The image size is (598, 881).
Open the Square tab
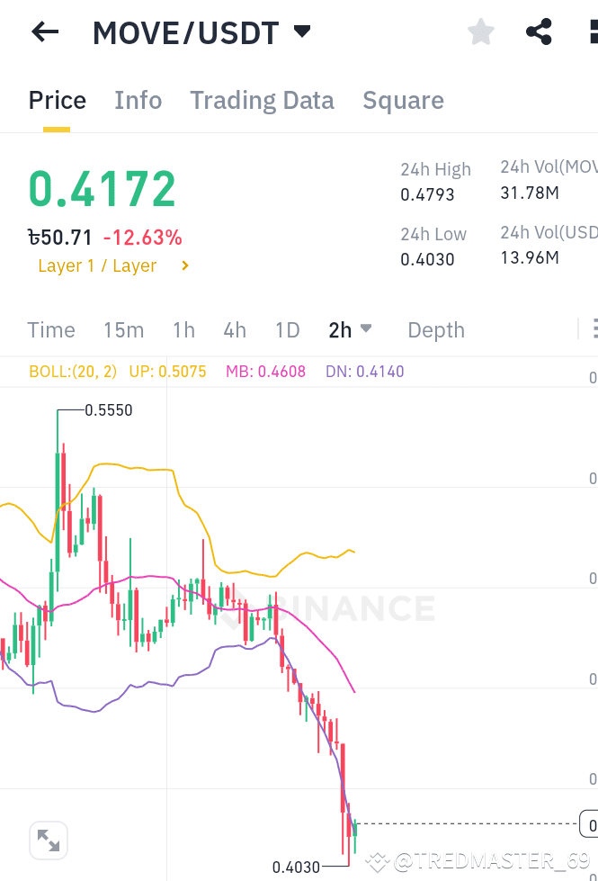(x=403, y=101)
